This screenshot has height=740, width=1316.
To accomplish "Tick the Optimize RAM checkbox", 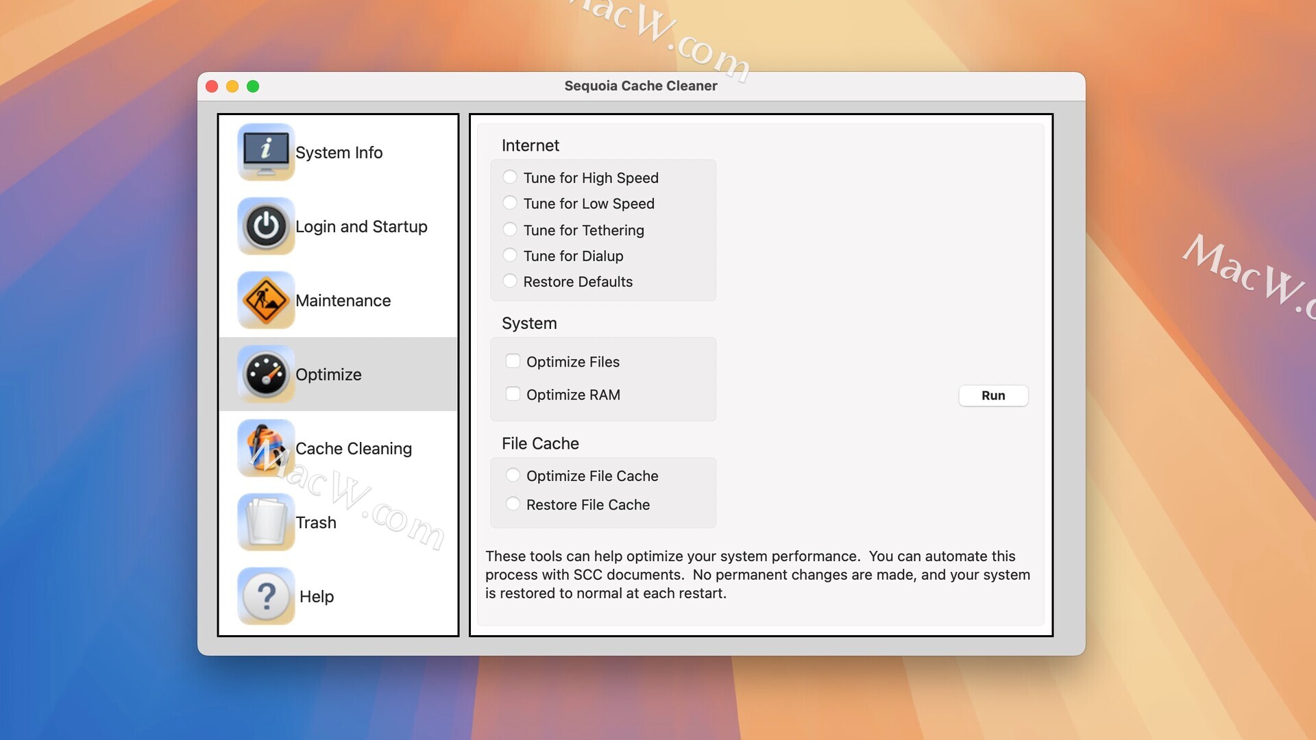I will (x=513, y=394).
